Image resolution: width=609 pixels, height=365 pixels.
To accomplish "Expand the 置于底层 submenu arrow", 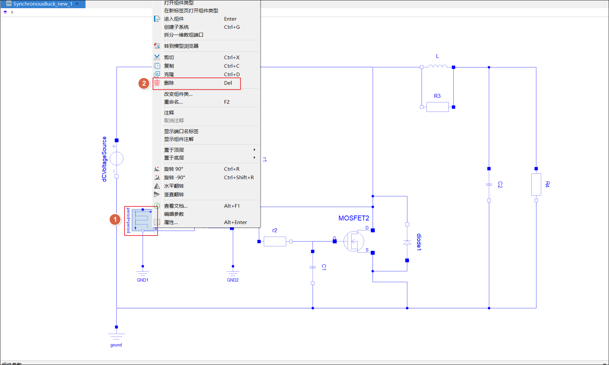I will 254,158.
